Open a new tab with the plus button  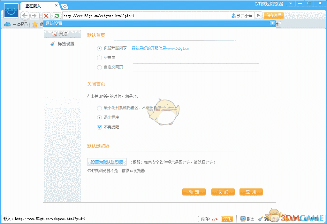65,6
